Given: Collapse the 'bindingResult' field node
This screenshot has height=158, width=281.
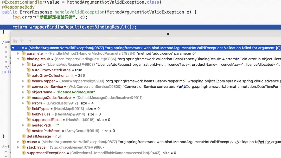Looking at the screenshot, I should 18,59.
